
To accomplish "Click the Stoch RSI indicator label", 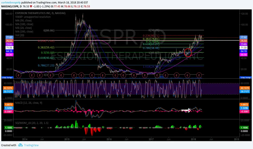I will [x=31, y=82].
